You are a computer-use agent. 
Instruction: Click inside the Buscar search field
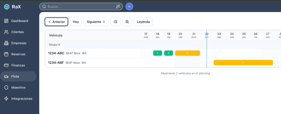(80, 7)
